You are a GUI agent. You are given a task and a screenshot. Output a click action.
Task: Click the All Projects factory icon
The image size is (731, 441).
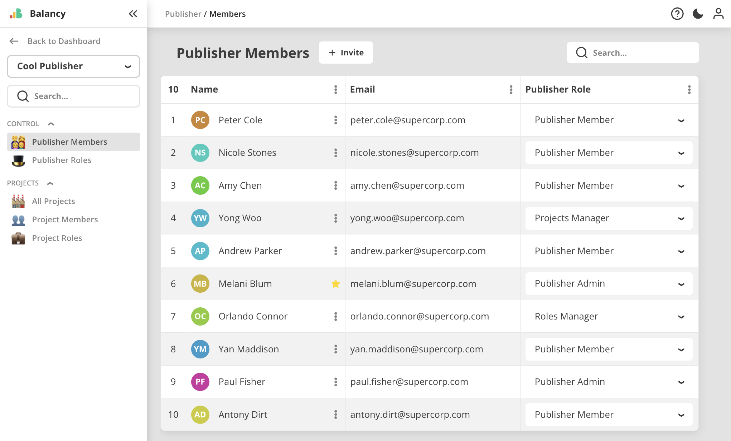tap(19, 201)
